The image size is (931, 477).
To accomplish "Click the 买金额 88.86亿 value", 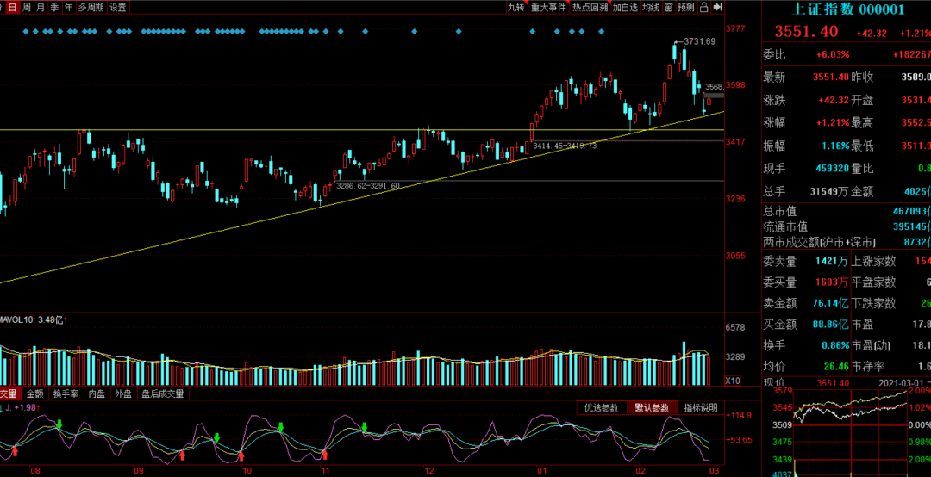I will point(830,324).
